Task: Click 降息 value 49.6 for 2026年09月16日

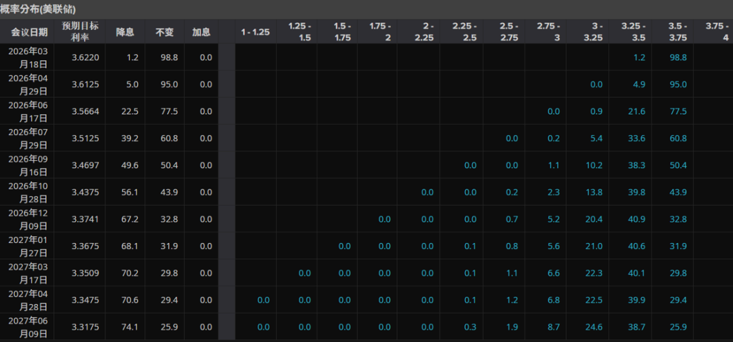Action: coord(130,166)
